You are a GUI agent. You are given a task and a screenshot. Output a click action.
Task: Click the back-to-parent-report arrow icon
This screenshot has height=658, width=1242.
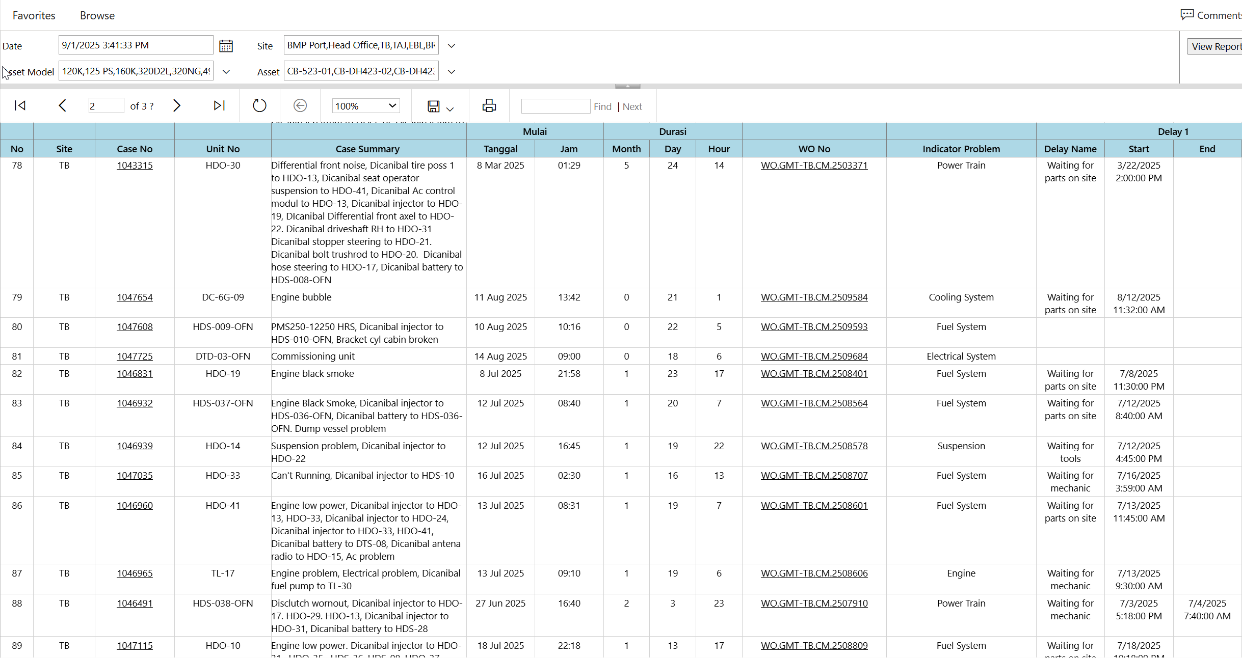coord(300,106)
